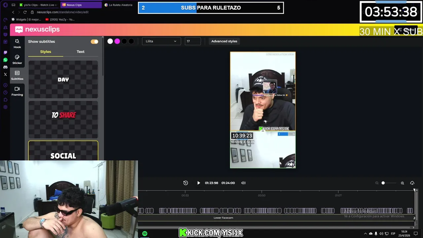Click the cloud download export icon
This screenshot has height=238, width=423.
(412, 183)
